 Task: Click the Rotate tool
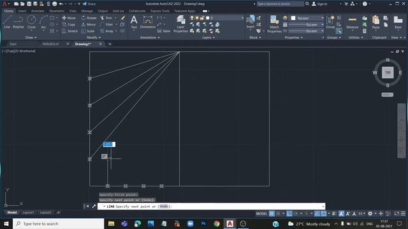tap(89, 18)
